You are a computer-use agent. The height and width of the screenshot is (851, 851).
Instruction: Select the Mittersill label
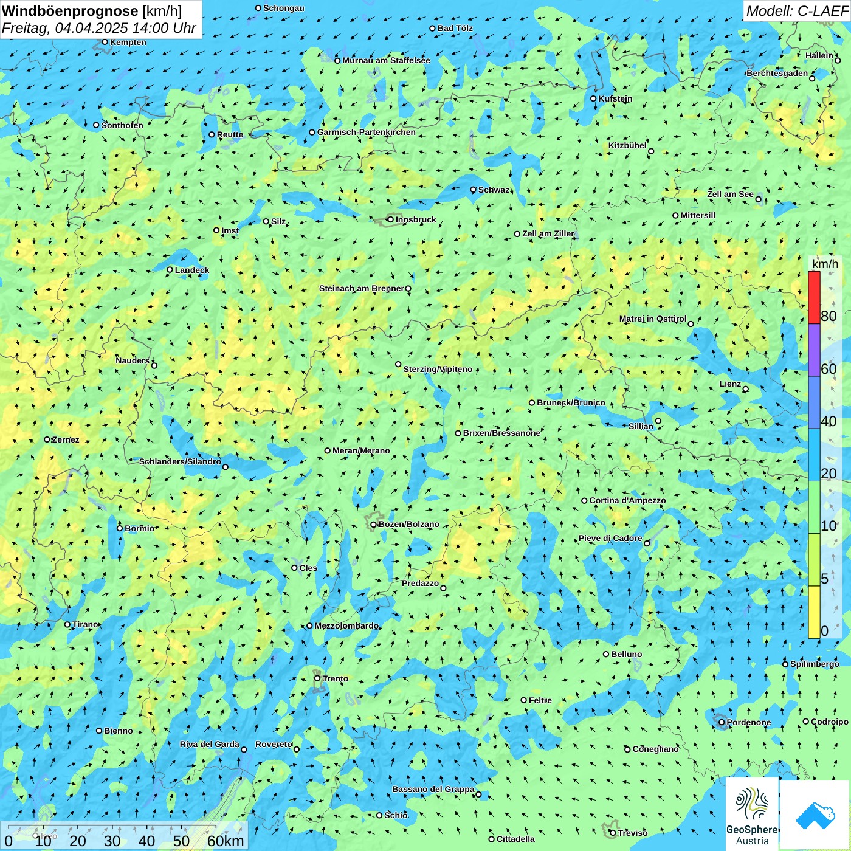[698, 215]
